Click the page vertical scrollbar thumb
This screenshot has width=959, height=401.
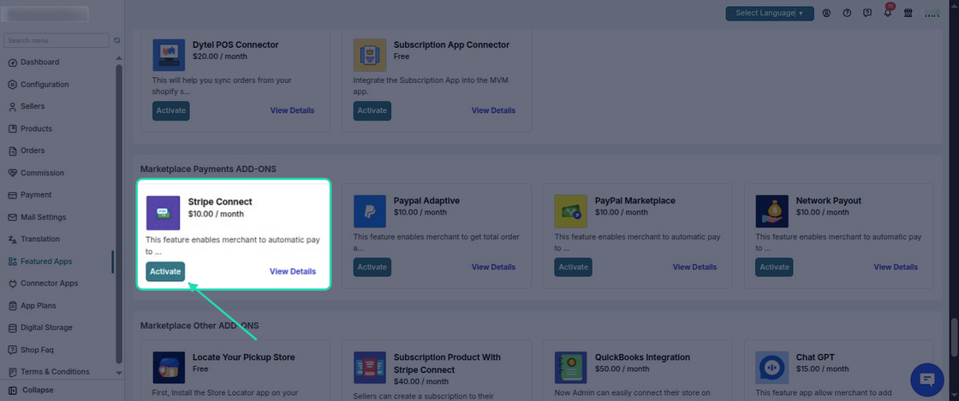[x=955, y=337]
